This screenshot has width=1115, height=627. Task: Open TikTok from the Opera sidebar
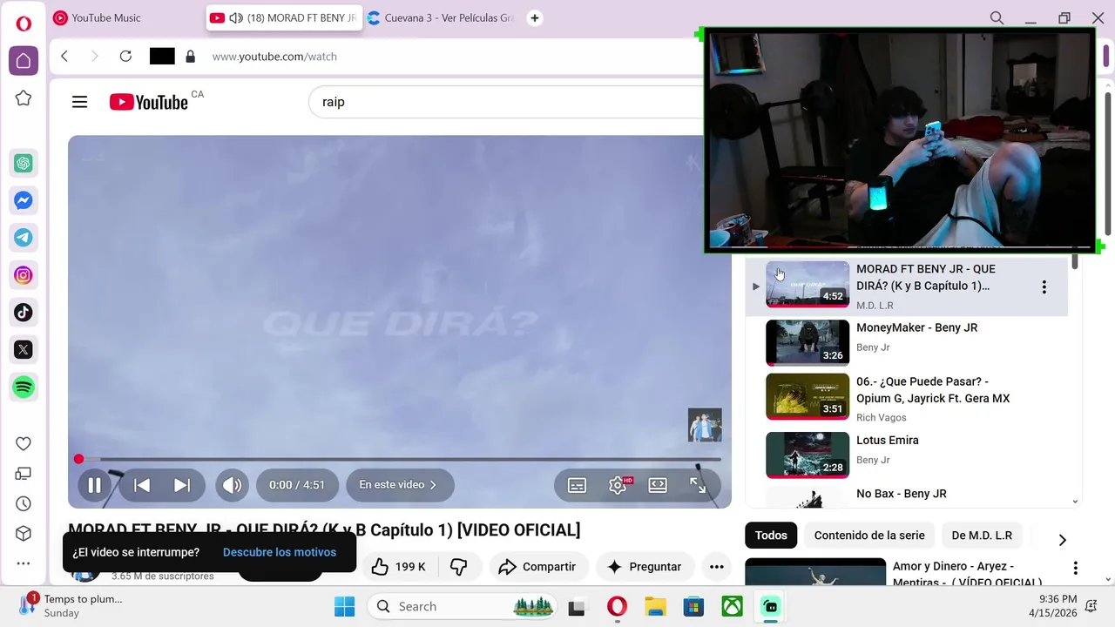pos(24,312)
